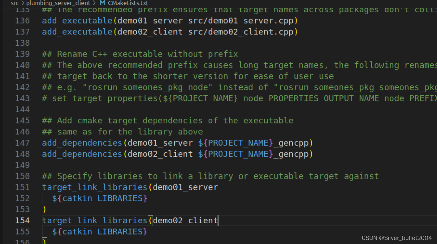437x244 pixels.
Task: Click the comment '## Rename C++ executable without prefix'
Action: point(140,54)
